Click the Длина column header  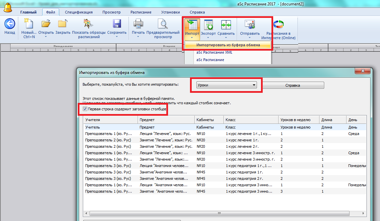(x=333, y=120)
